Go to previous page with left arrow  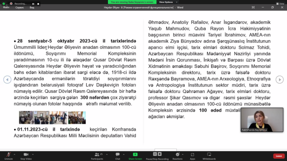click(x=7, y=79)
